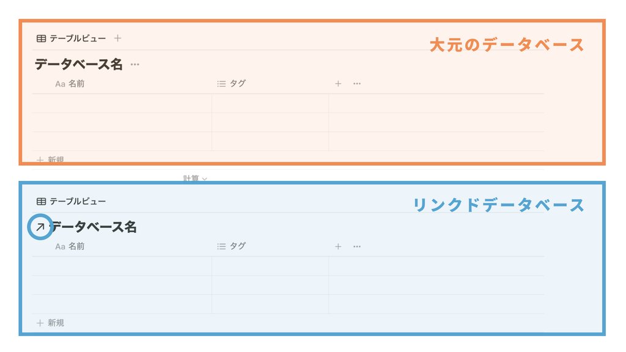The image size is (626, 352).
Task: Open タグ column header in bottom table
Action: (x=232, y=246)
